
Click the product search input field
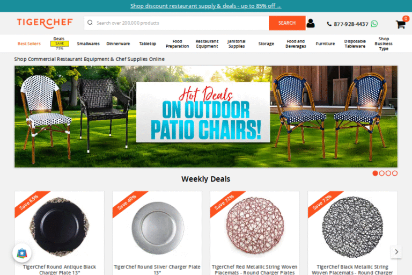181,23
